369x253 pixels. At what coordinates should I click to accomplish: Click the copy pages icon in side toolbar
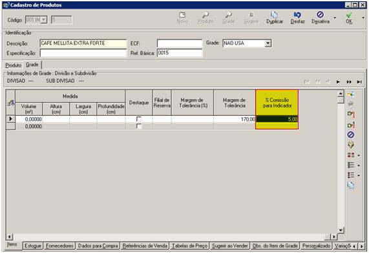(351, 186)
